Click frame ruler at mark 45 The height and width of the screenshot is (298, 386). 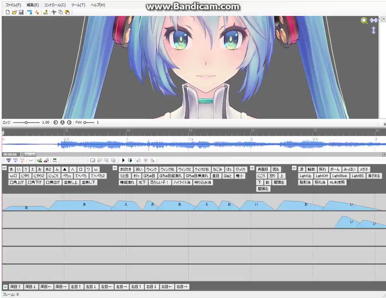pos(191,131)
